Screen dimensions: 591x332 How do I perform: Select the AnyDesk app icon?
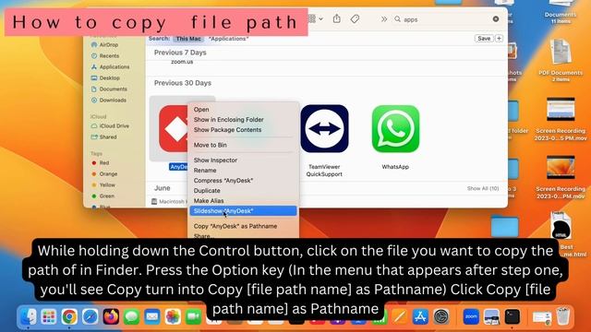click(x=174, y=129)
